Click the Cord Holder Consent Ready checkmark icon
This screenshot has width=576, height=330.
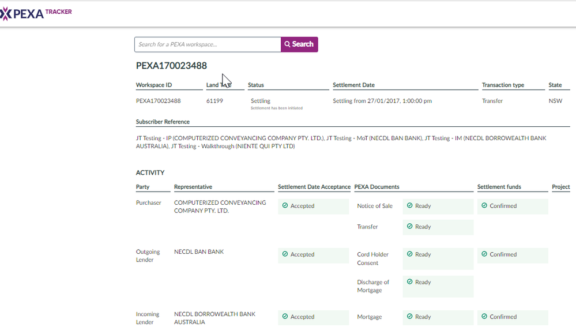tap(409, 254)
